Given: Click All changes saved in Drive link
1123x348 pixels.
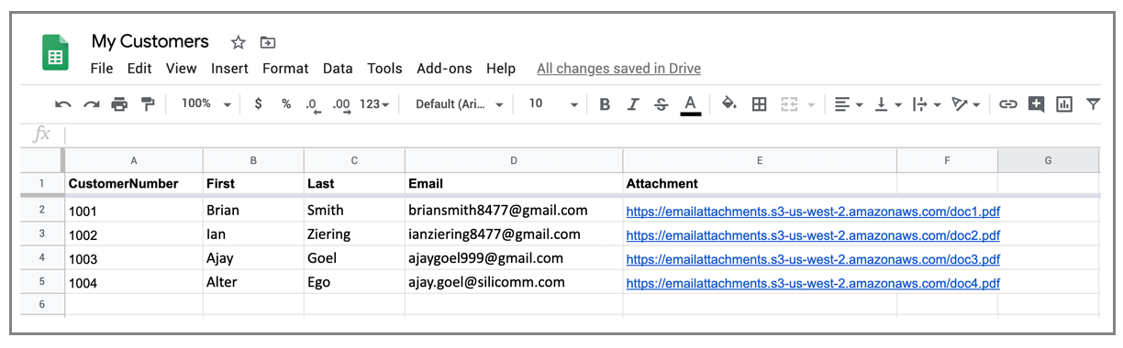Looking at the screenshot, I should tap(618, 69).
